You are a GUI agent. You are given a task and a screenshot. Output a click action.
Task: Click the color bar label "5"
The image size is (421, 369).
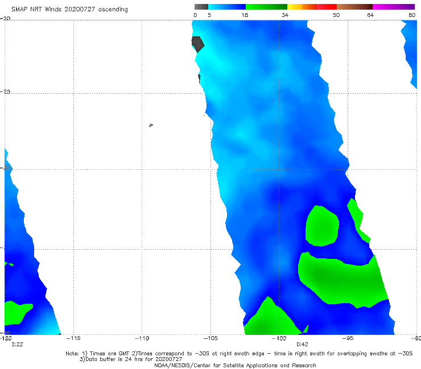click(209, 15)
